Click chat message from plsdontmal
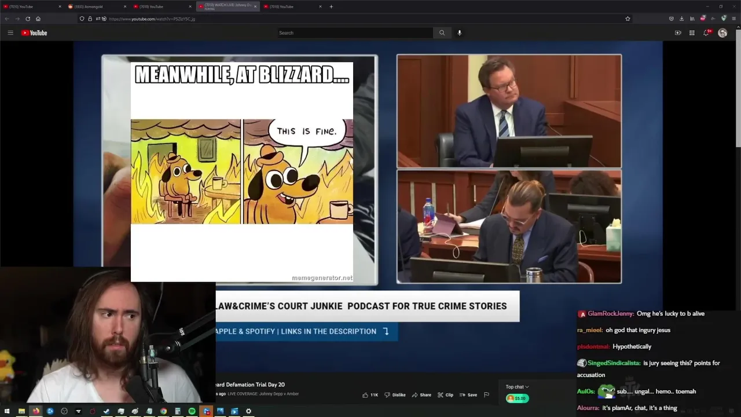The width and height of the screenshot is (741, 417). coord(632,346)
